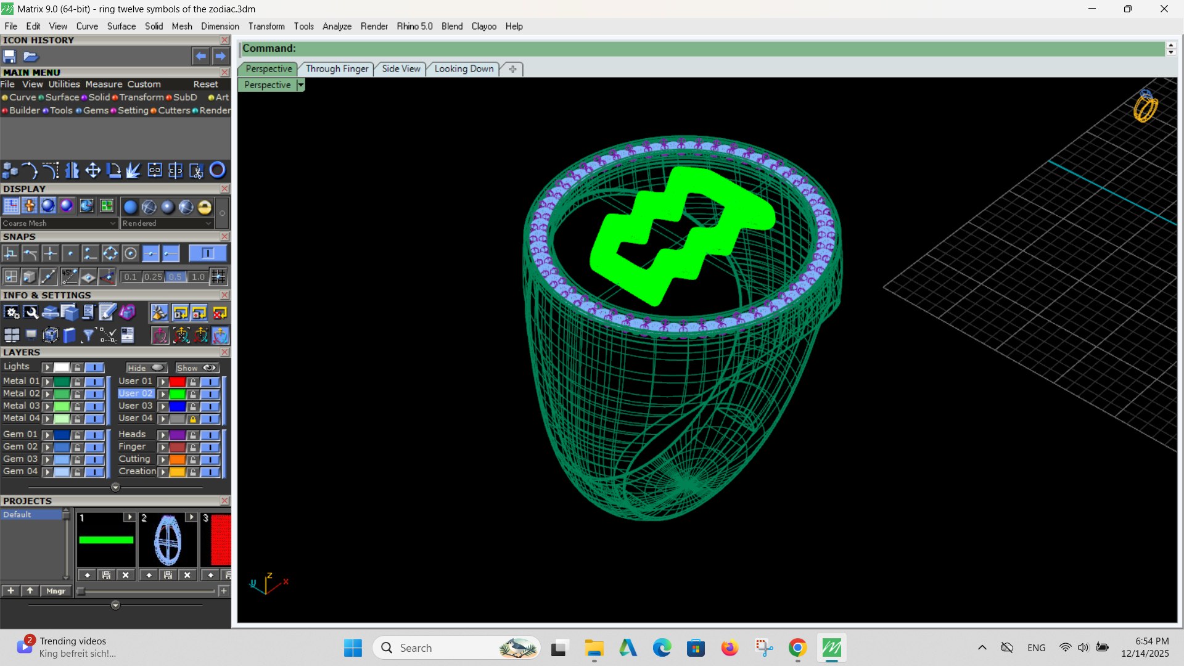Expand the Perspective viewport dropdown arrow
Viewport: 1184px width, 666px height.
pyautogui.click(x=301, y=85)
